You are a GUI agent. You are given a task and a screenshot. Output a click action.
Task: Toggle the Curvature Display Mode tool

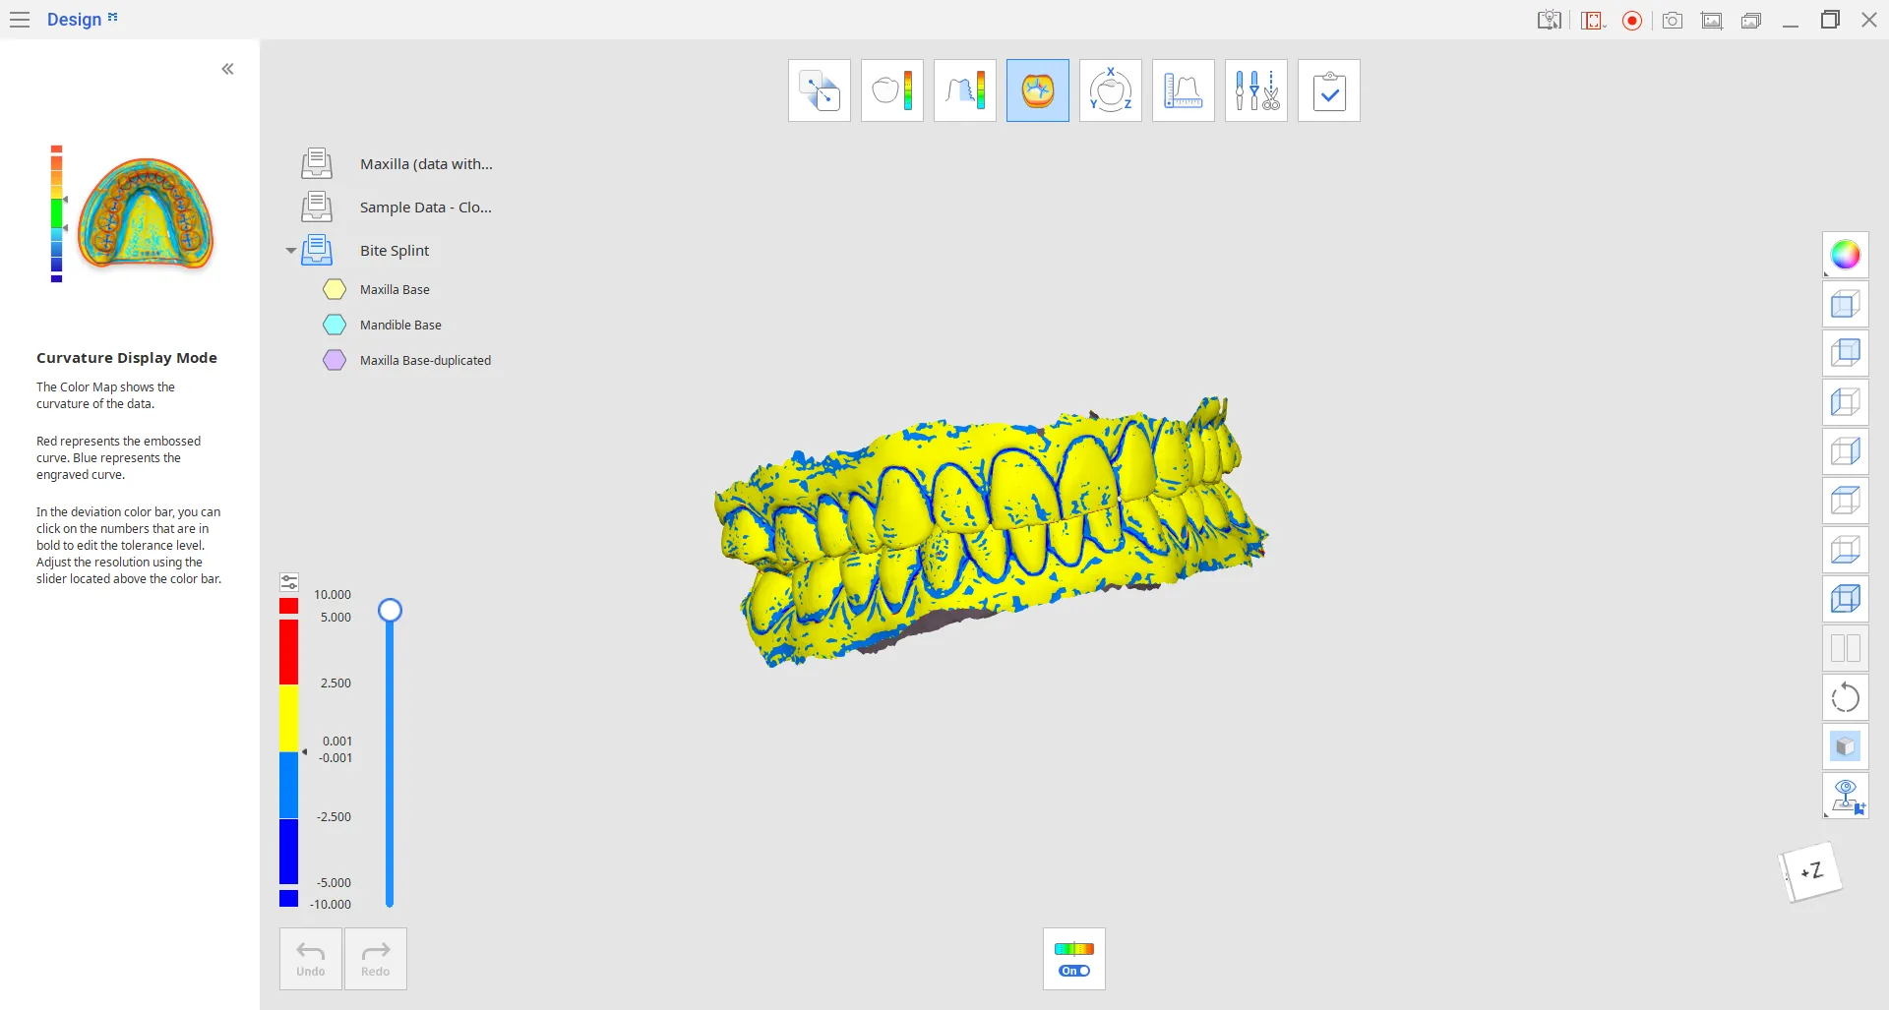click(1038, 90)
